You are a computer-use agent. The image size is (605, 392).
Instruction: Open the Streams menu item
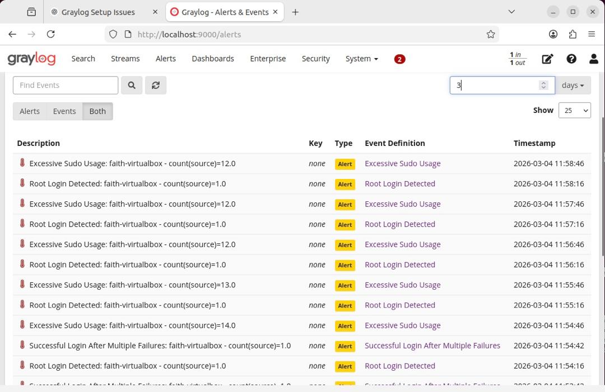125,59
